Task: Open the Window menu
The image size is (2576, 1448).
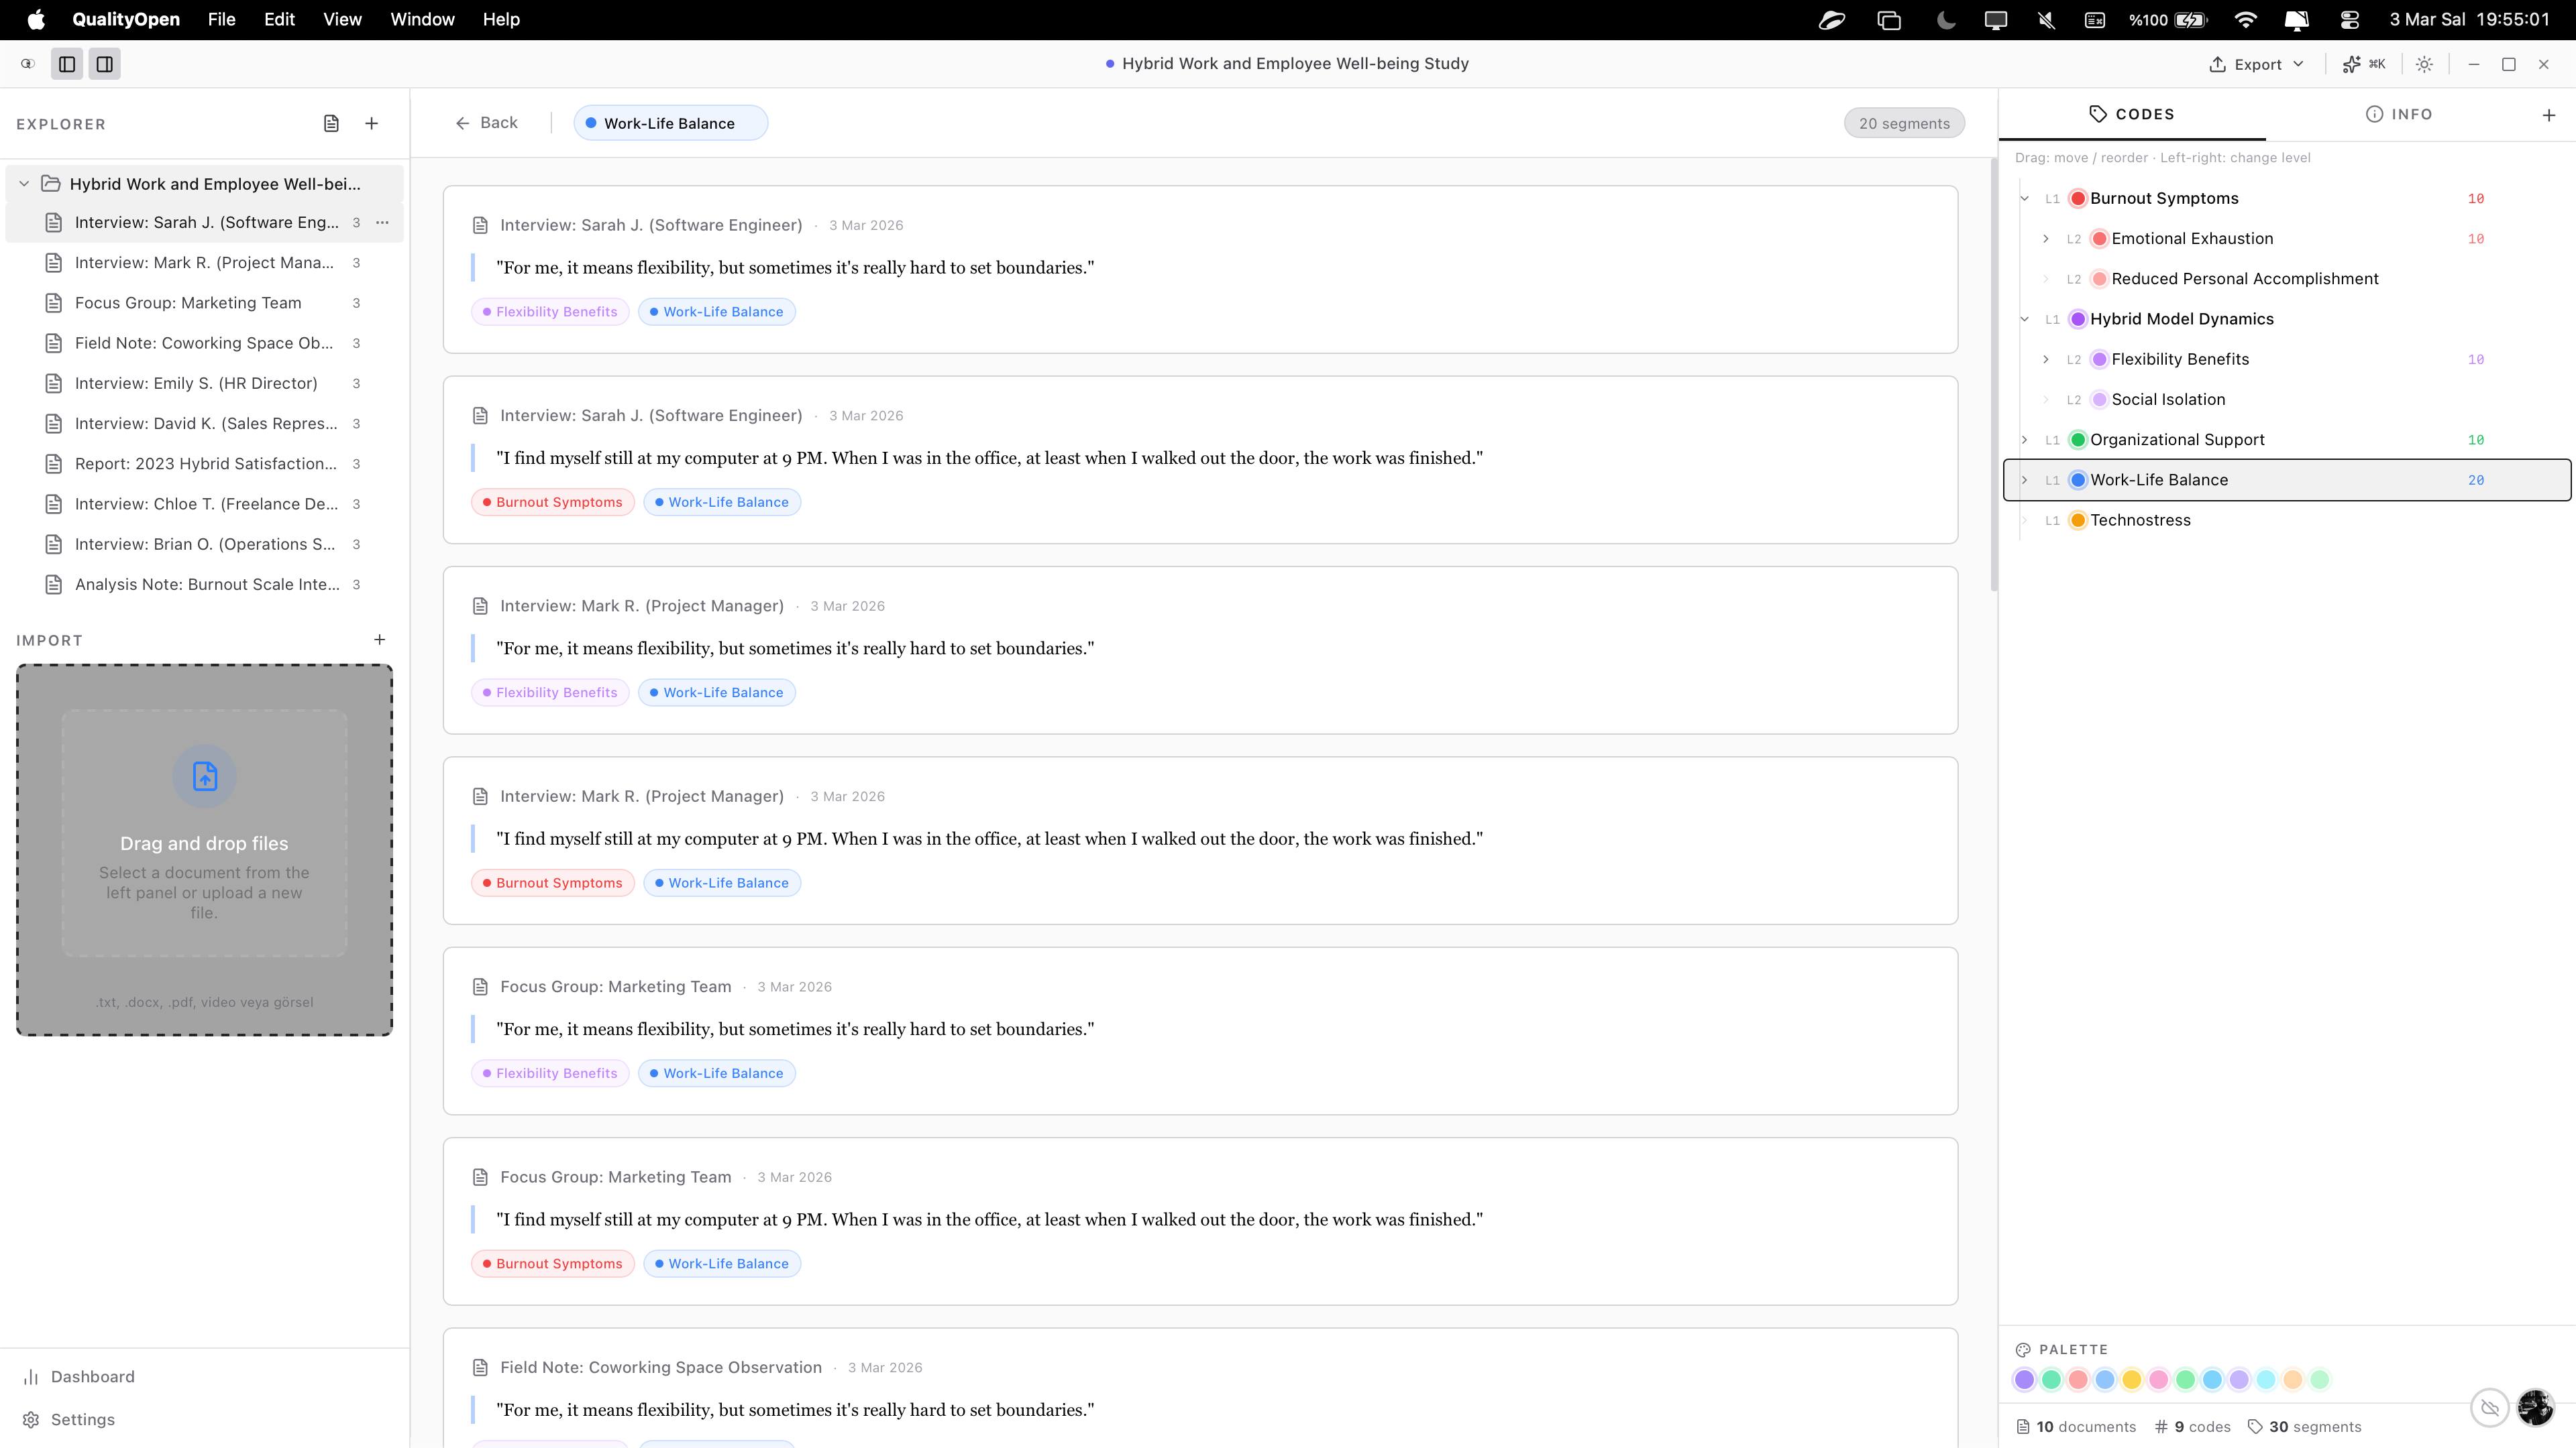Action: (422, 20)
